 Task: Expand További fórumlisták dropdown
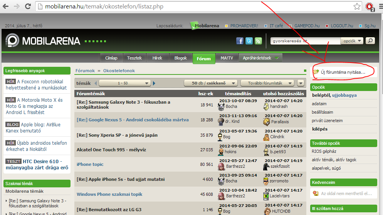click(267, 83)
